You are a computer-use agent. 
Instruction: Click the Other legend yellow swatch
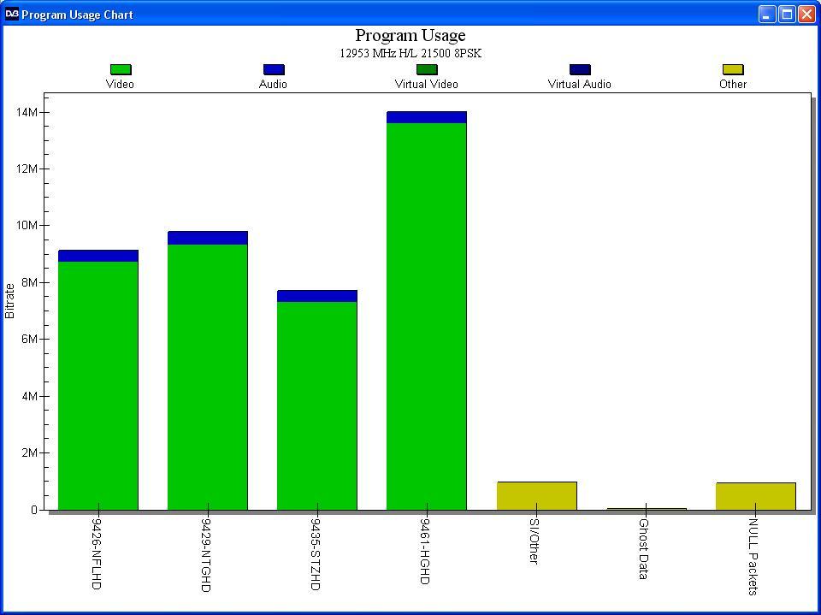[733, 69]
